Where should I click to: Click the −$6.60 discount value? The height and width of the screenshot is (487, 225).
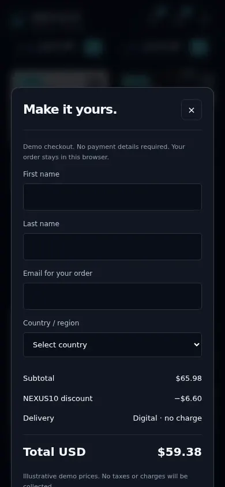pos(188,398)
